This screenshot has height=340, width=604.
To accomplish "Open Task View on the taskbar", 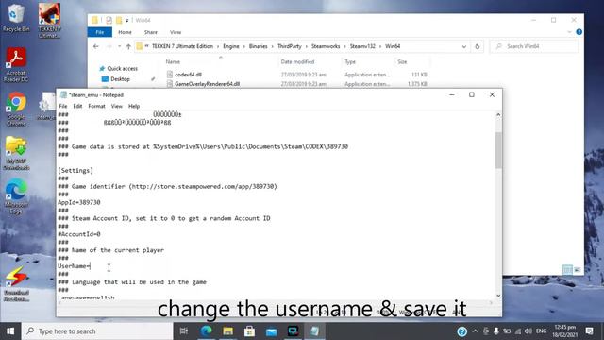I will point(184,331).
